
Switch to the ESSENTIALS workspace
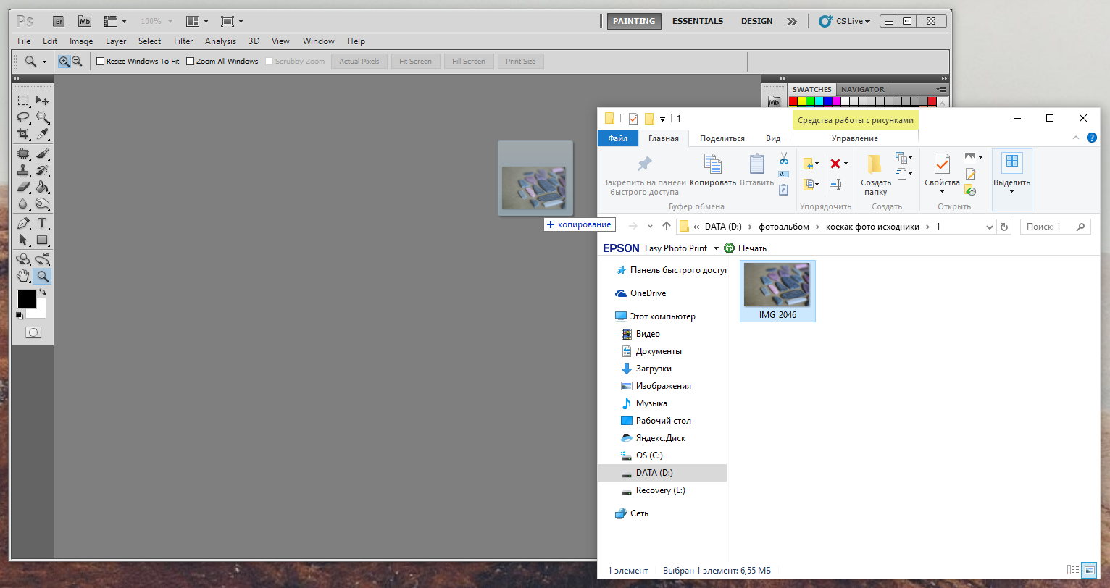point(698,21)
